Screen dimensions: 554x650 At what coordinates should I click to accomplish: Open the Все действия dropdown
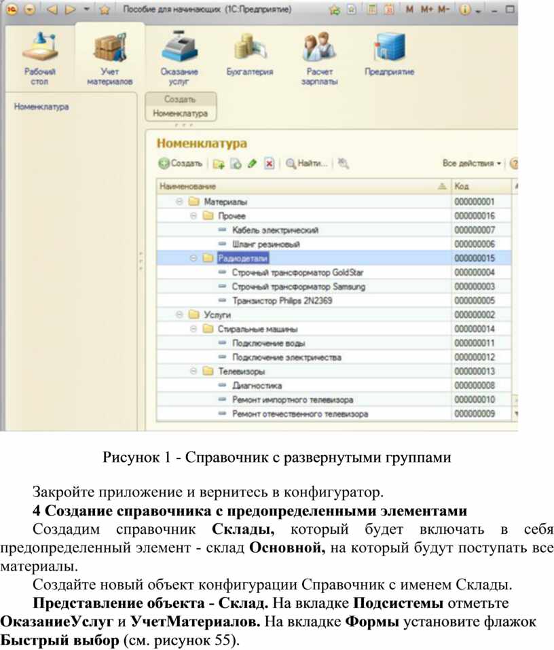click(472, 164)
